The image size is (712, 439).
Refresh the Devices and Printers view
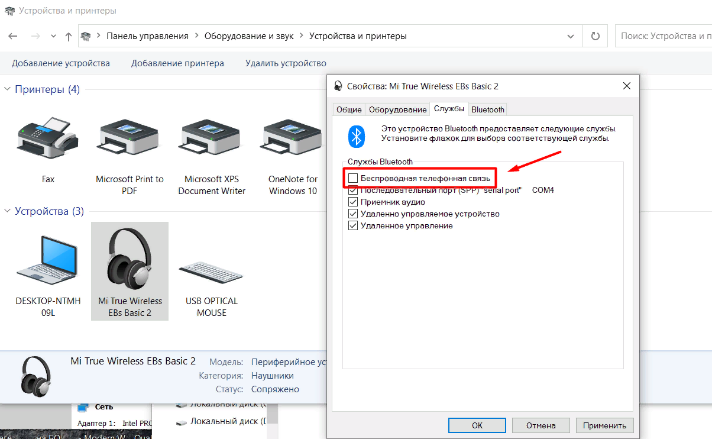(x=596, y=36)
